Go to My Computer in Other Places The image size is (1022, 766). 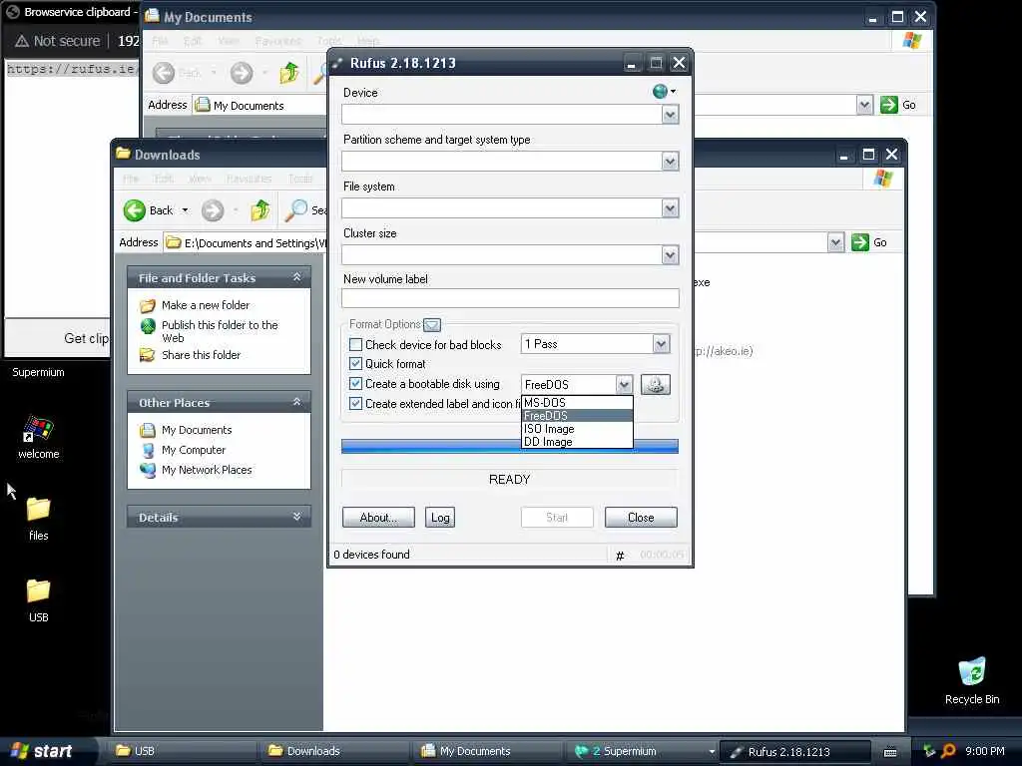193,450
